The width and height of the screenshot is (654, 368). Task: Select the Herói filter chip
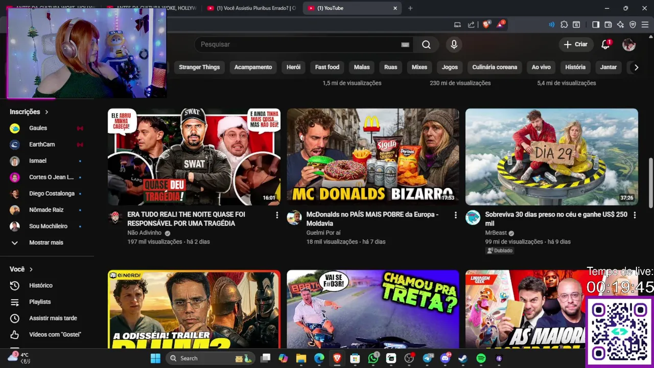[x=293, y=67]
